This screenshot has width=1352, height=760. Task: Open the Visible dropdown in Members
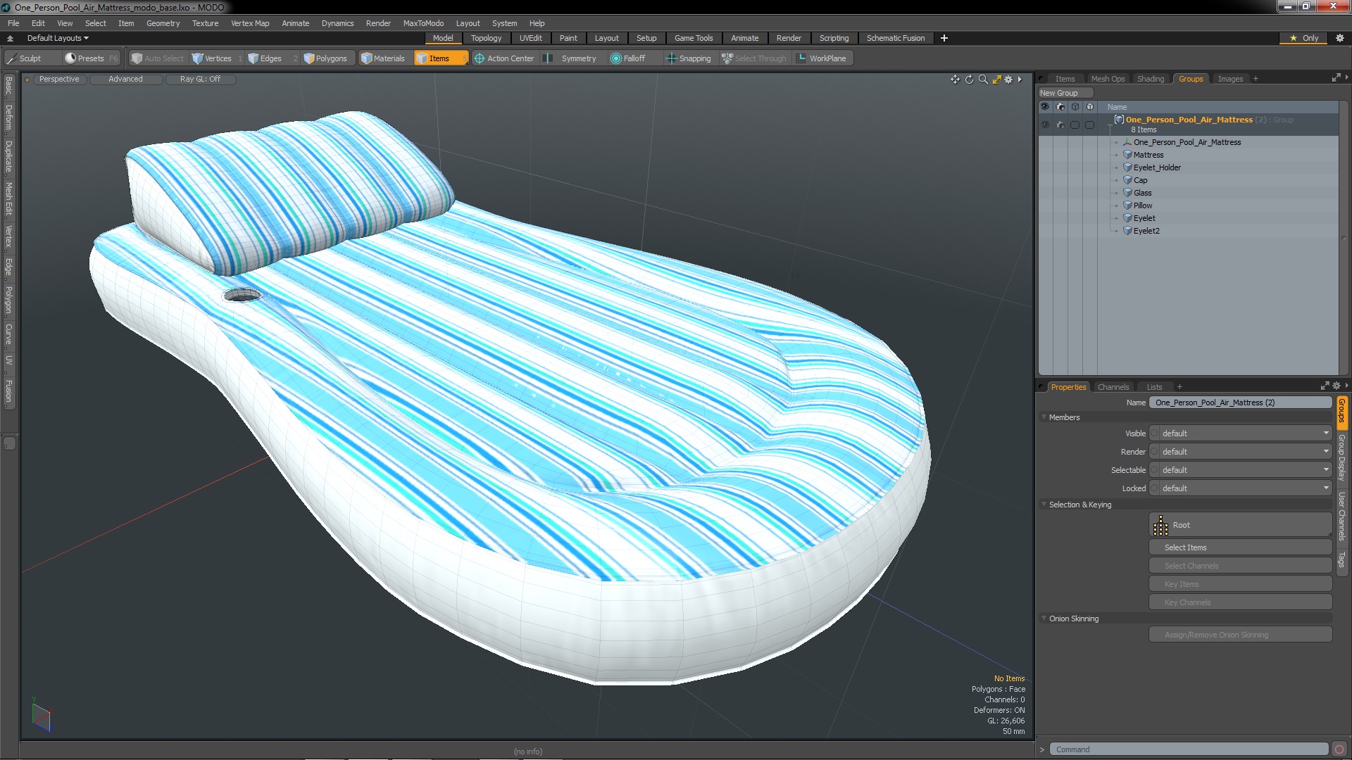(1240, 433)
